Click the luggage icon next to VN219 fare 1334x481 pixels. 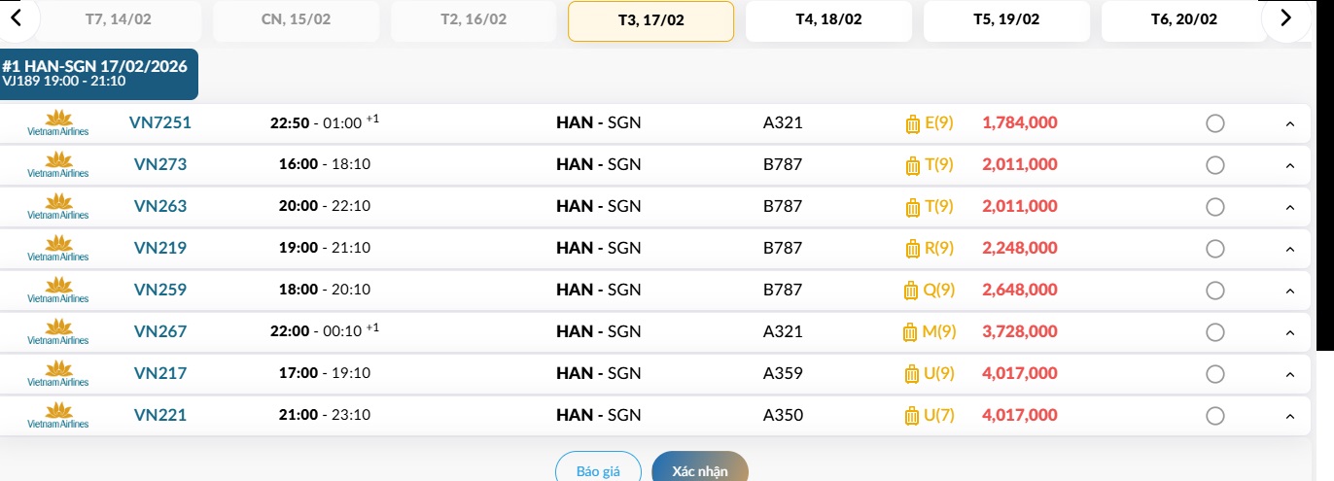point(912,249)
